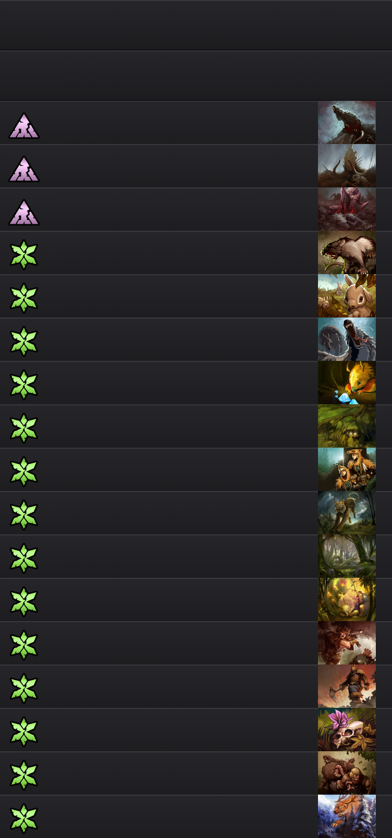
Task: Select the green leaf icon beside the giant rat
Action: (24, 255)
